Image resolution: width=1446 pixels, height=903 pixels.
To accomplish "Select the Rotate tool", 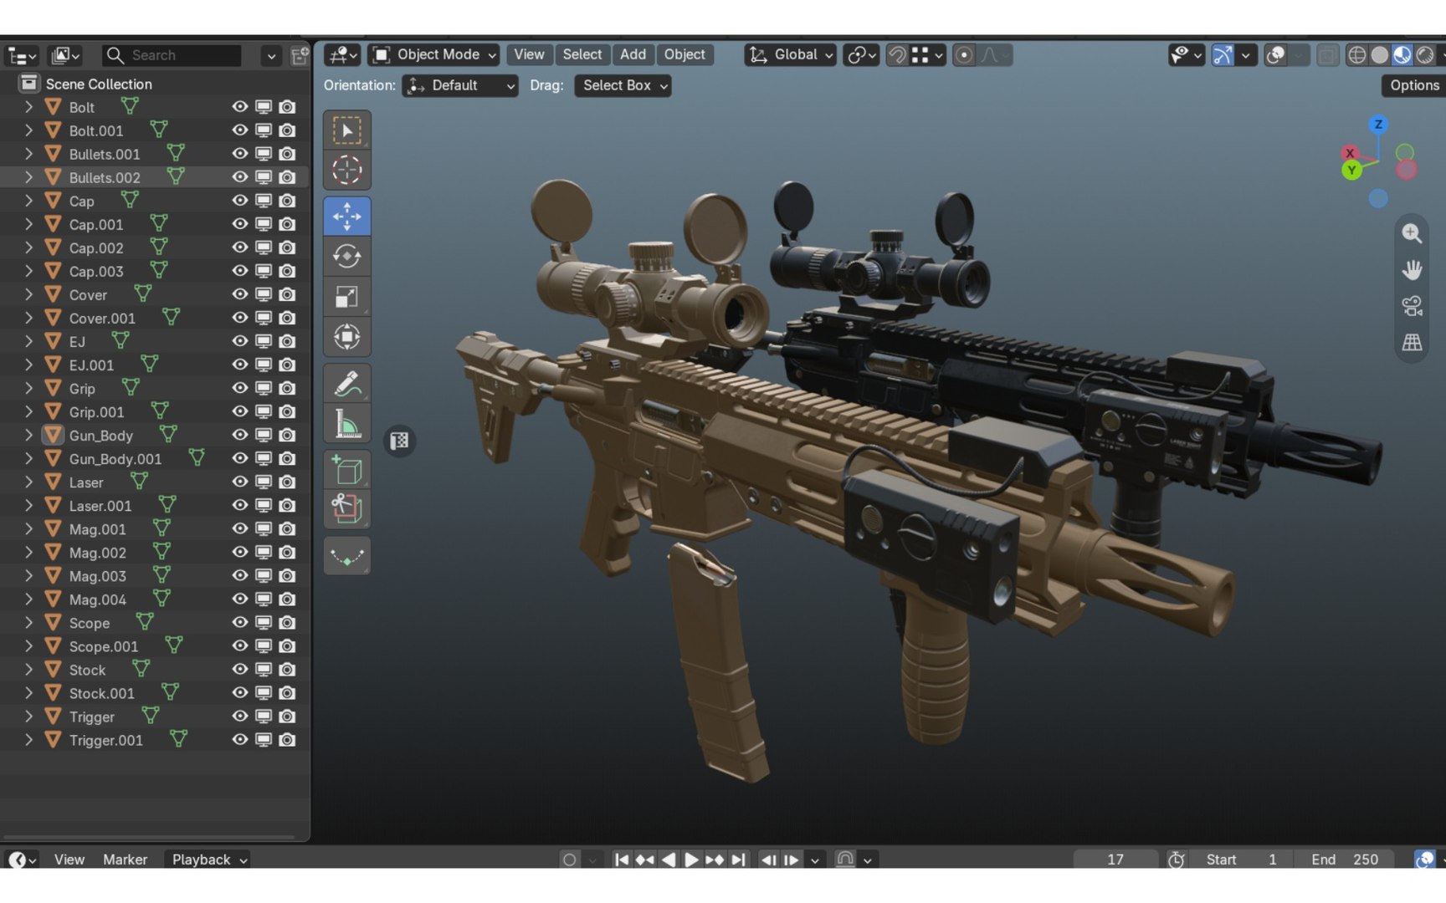I will (x=346, y=256).
